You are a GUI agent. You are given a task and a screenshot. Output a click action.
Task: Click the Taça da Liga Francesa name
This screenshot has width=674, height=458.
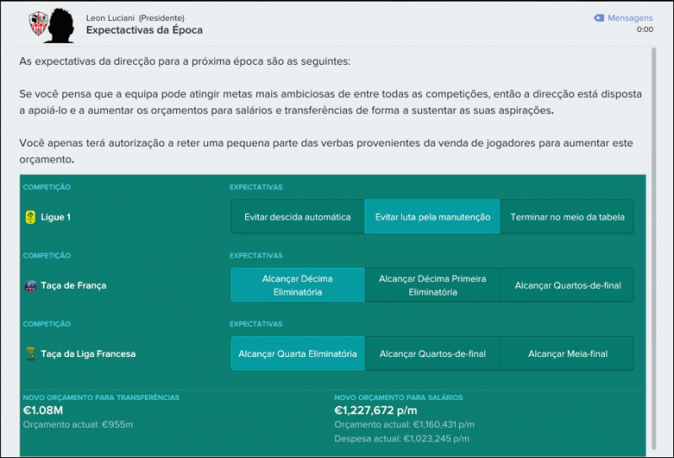[x=88, y=354]
